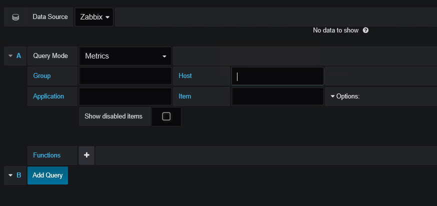
Task: Click the help question mark icon
Action: click(x=365, y=30)
